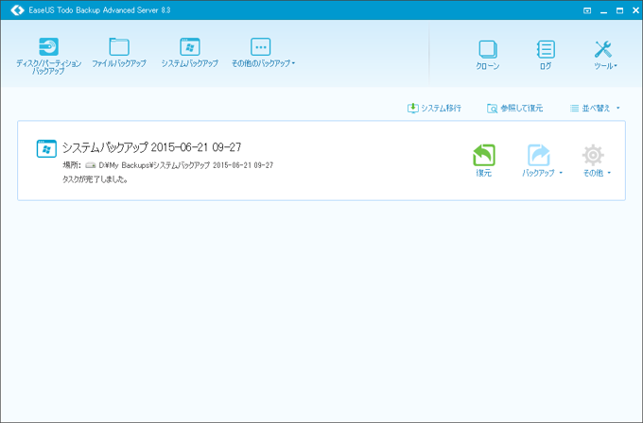This screenshot has height=423, width=643.
Task: Click the 復元 label under green arrow
Action: tap(484, 173)
